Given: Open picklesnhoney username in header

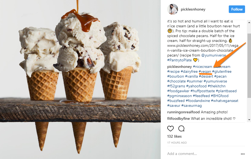Looking at the screenshot, I should (193, 9).
